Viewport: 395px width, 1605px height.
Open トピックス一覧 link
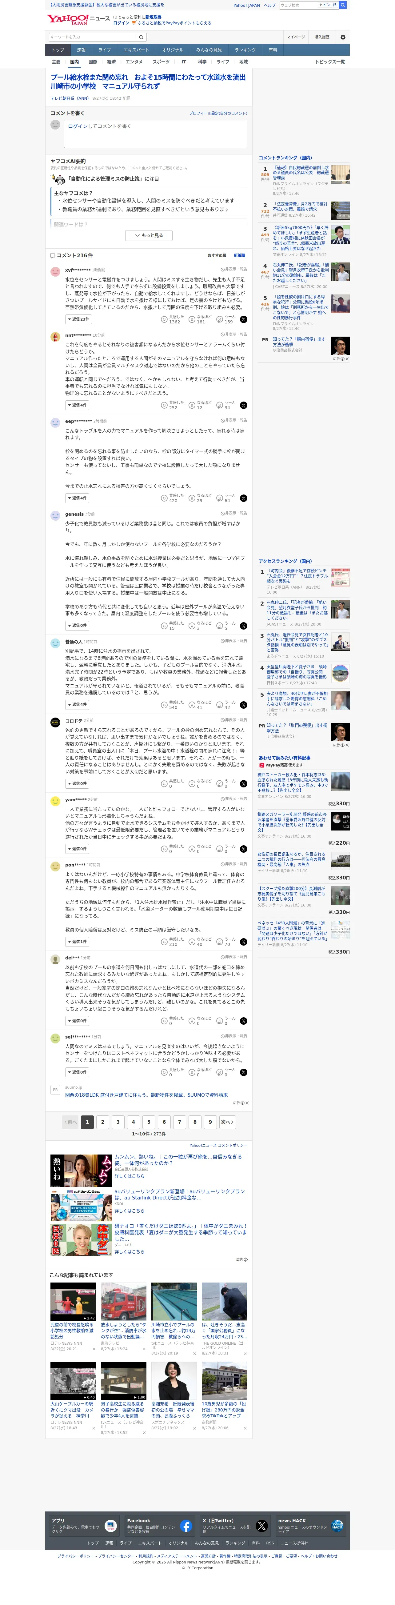[x=329, y=62]
